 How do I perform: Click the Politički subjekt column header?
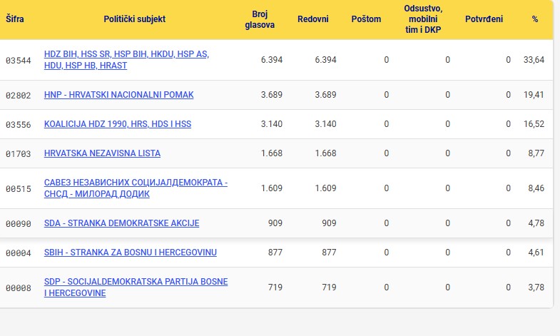[x=135, y=19]
